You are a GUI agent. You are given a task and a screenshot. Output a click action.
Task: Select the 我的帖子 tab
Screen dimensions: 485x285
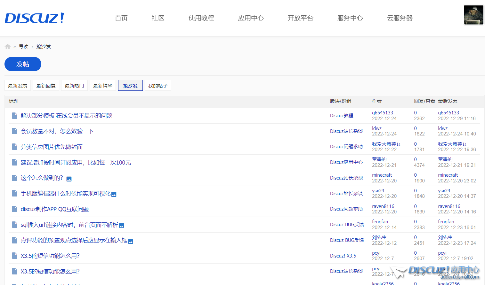tap(158, 86)
